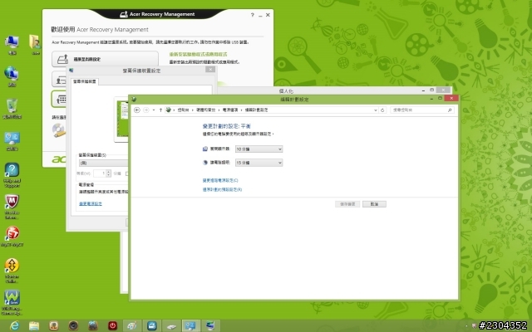Screen dimensions: 532x332
Task: Click the highlighted green-bordered Acer option button
Action: tap(59, 99)
